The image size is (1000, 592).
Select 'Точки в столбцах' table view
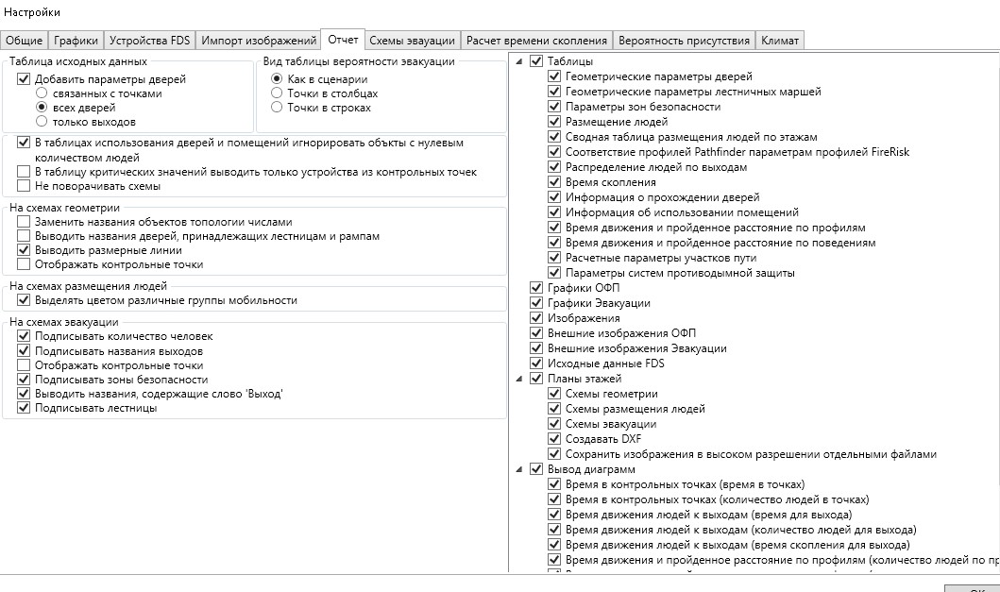tap(277, 93)
